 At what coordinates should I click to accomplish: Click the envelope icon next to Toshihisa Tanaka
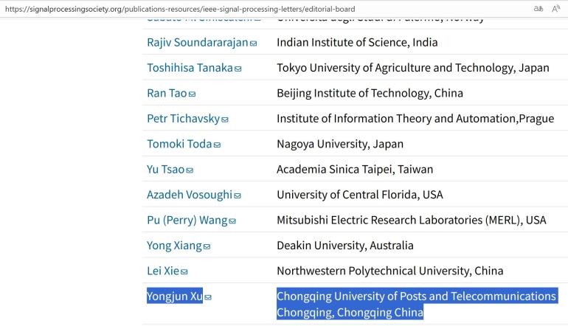click(x=238, y=69)
